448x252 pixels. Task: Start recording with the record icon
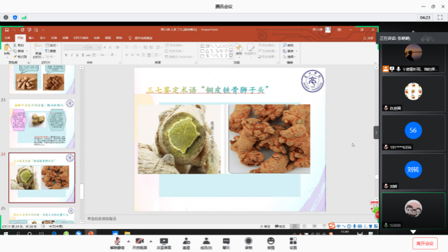coord(248,244)
